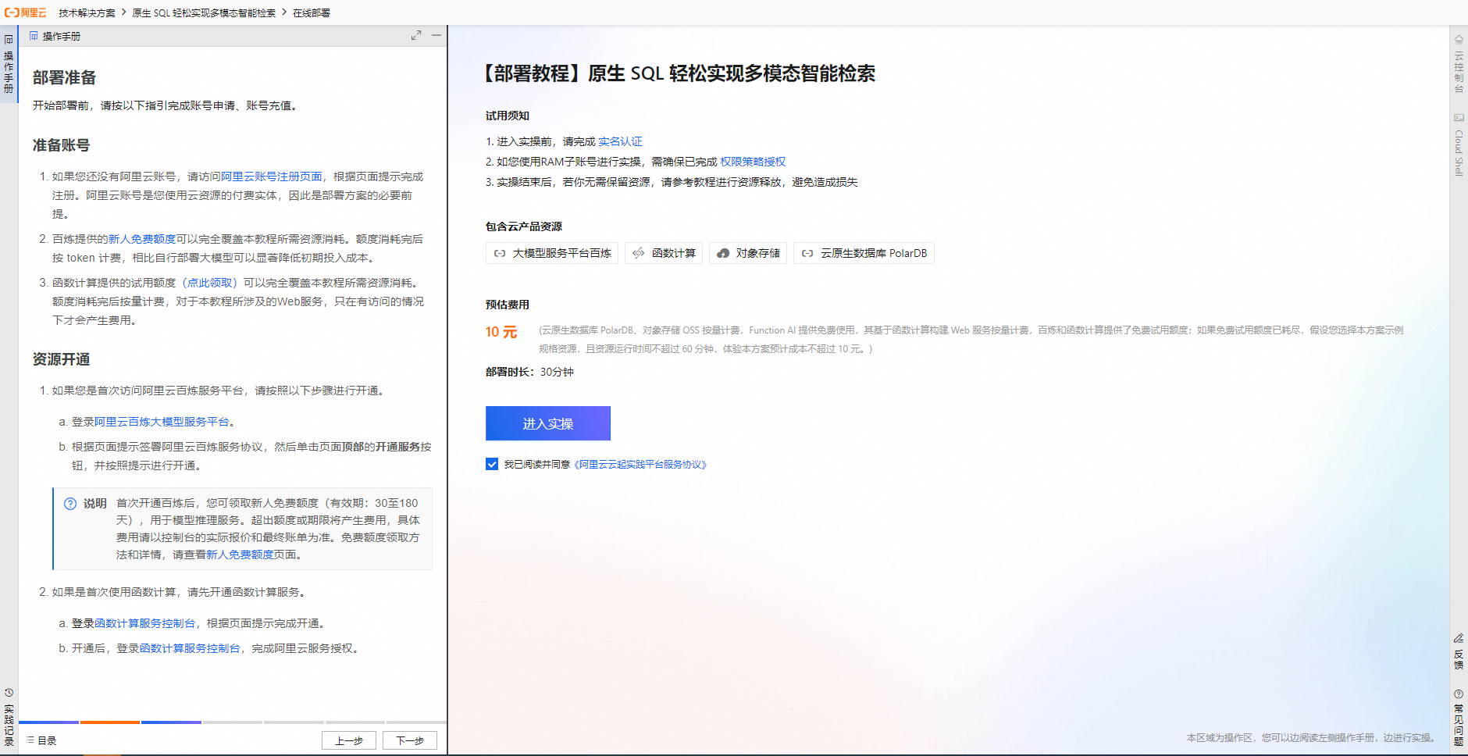Click the 下一步 button

click(409, 740)
